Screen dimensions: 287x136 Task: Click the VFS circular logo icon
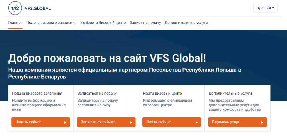pos(15,8)
